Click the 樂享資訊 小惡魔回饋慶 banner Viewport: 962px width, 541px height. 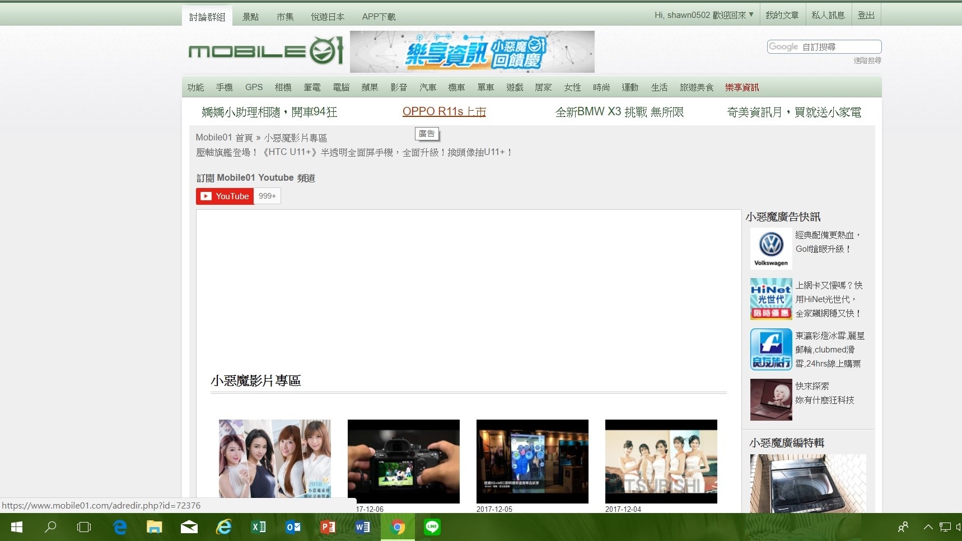pos(472,51)
